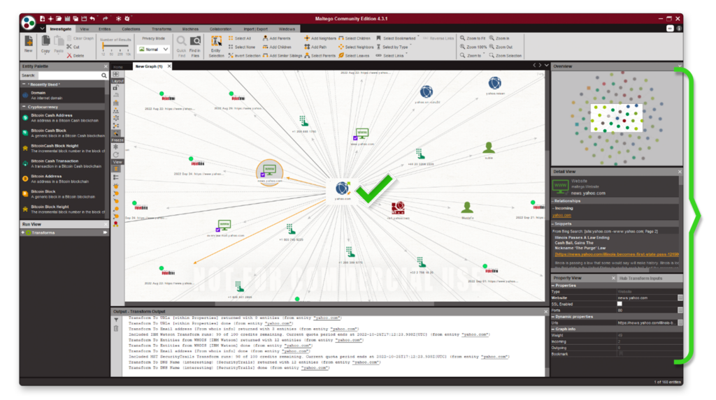Click the search magnifier in Entity Palette
Image resolution: width=716 pixels, height=400 pixels.
[104, 75]
